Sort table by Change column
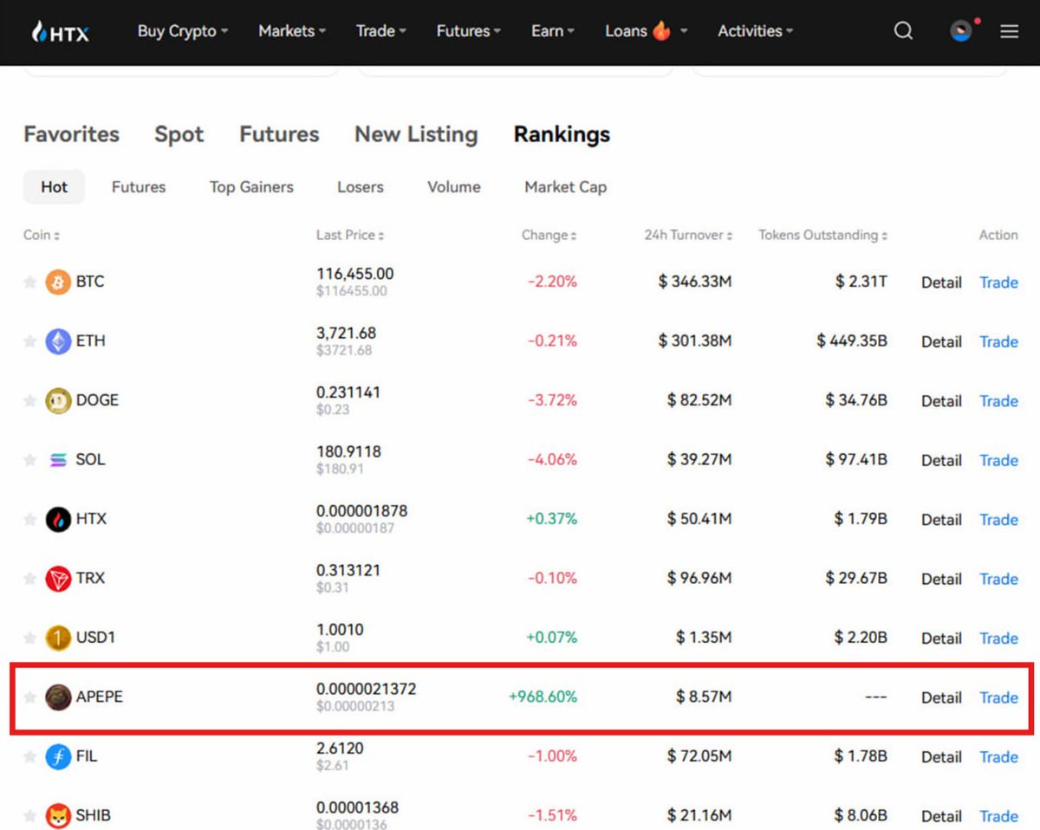 (x=549, y=236)
